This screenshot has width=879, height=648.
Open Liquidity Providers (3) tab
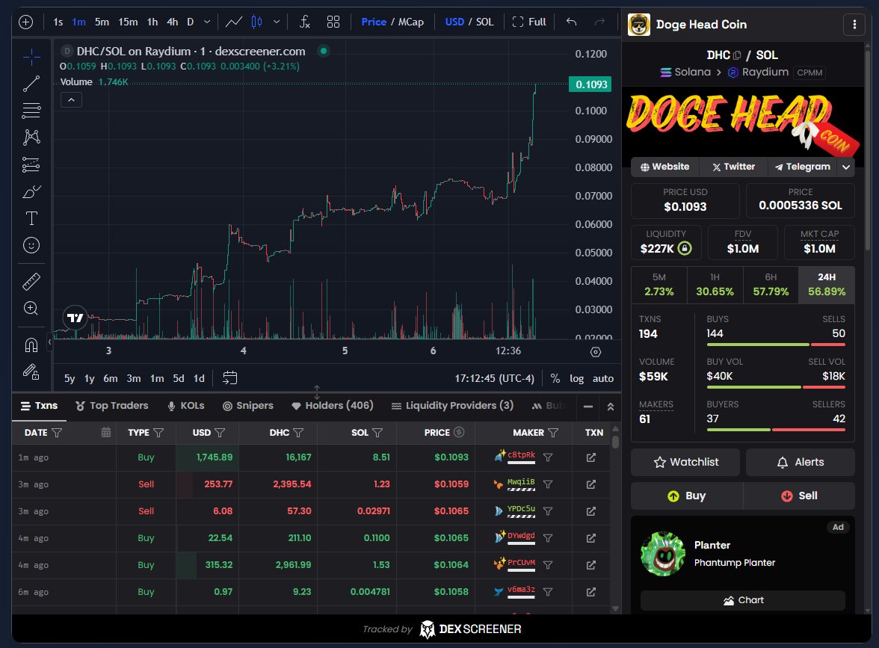[x=452, y=405]
